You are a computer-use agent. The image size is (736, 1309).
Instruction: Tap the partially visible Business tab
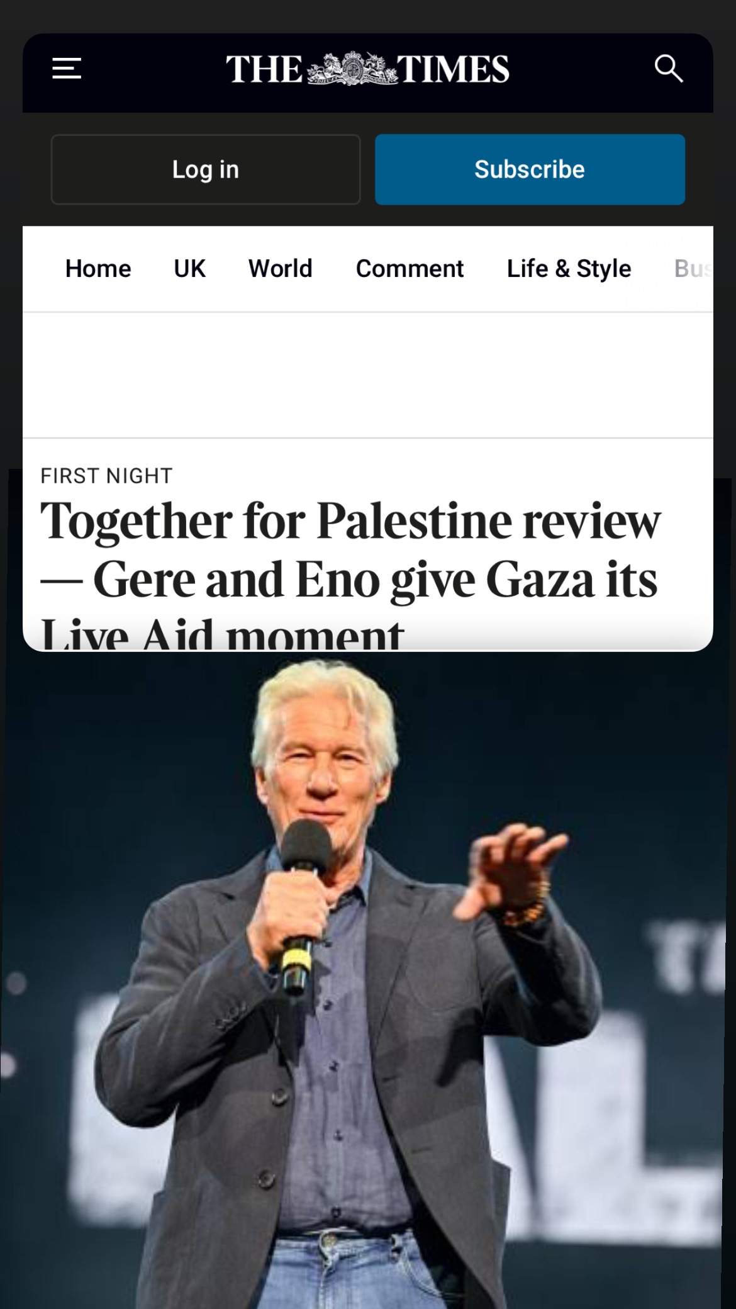coord(693,269)
